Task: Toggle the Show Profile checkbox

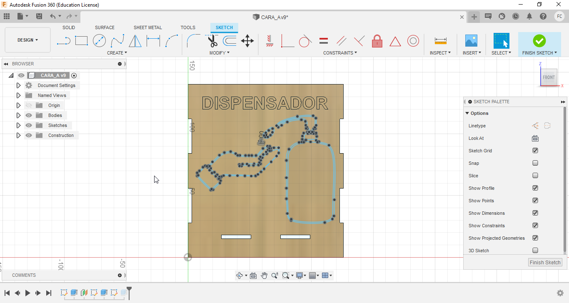Action: 535,188
